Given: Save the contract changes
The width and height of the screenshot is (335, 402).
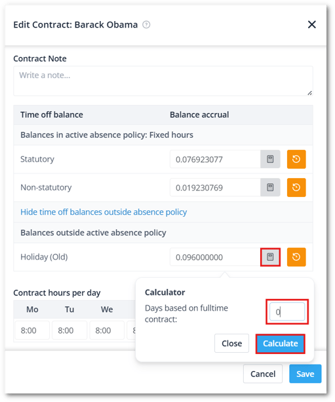Looking at the screenshot, I should coord(305,374).
